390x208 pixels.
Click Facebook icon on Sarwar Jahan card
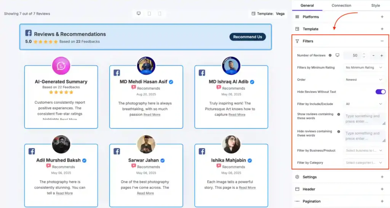point(117,151)
